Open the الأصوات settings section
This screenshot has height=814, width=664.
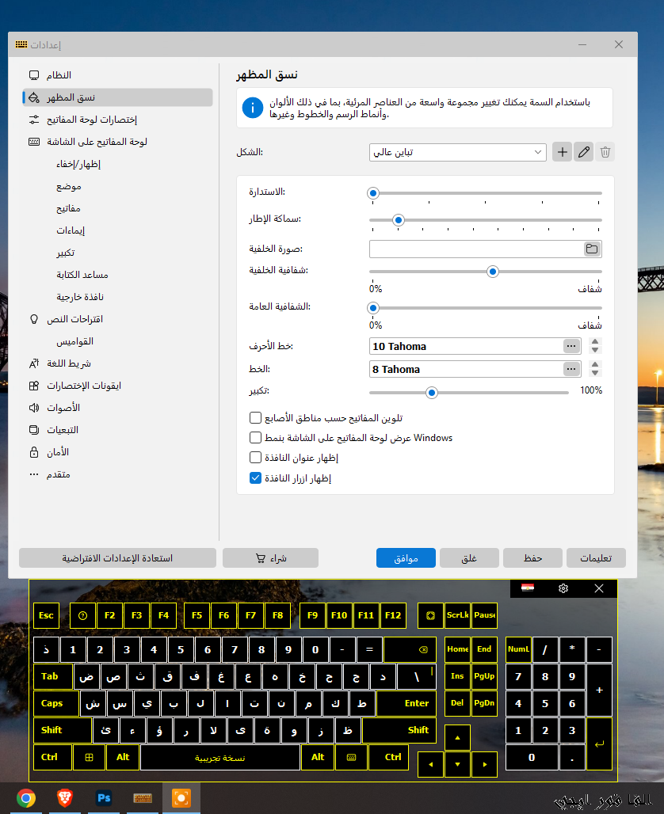pyautogui.click(x=63, y=408)
